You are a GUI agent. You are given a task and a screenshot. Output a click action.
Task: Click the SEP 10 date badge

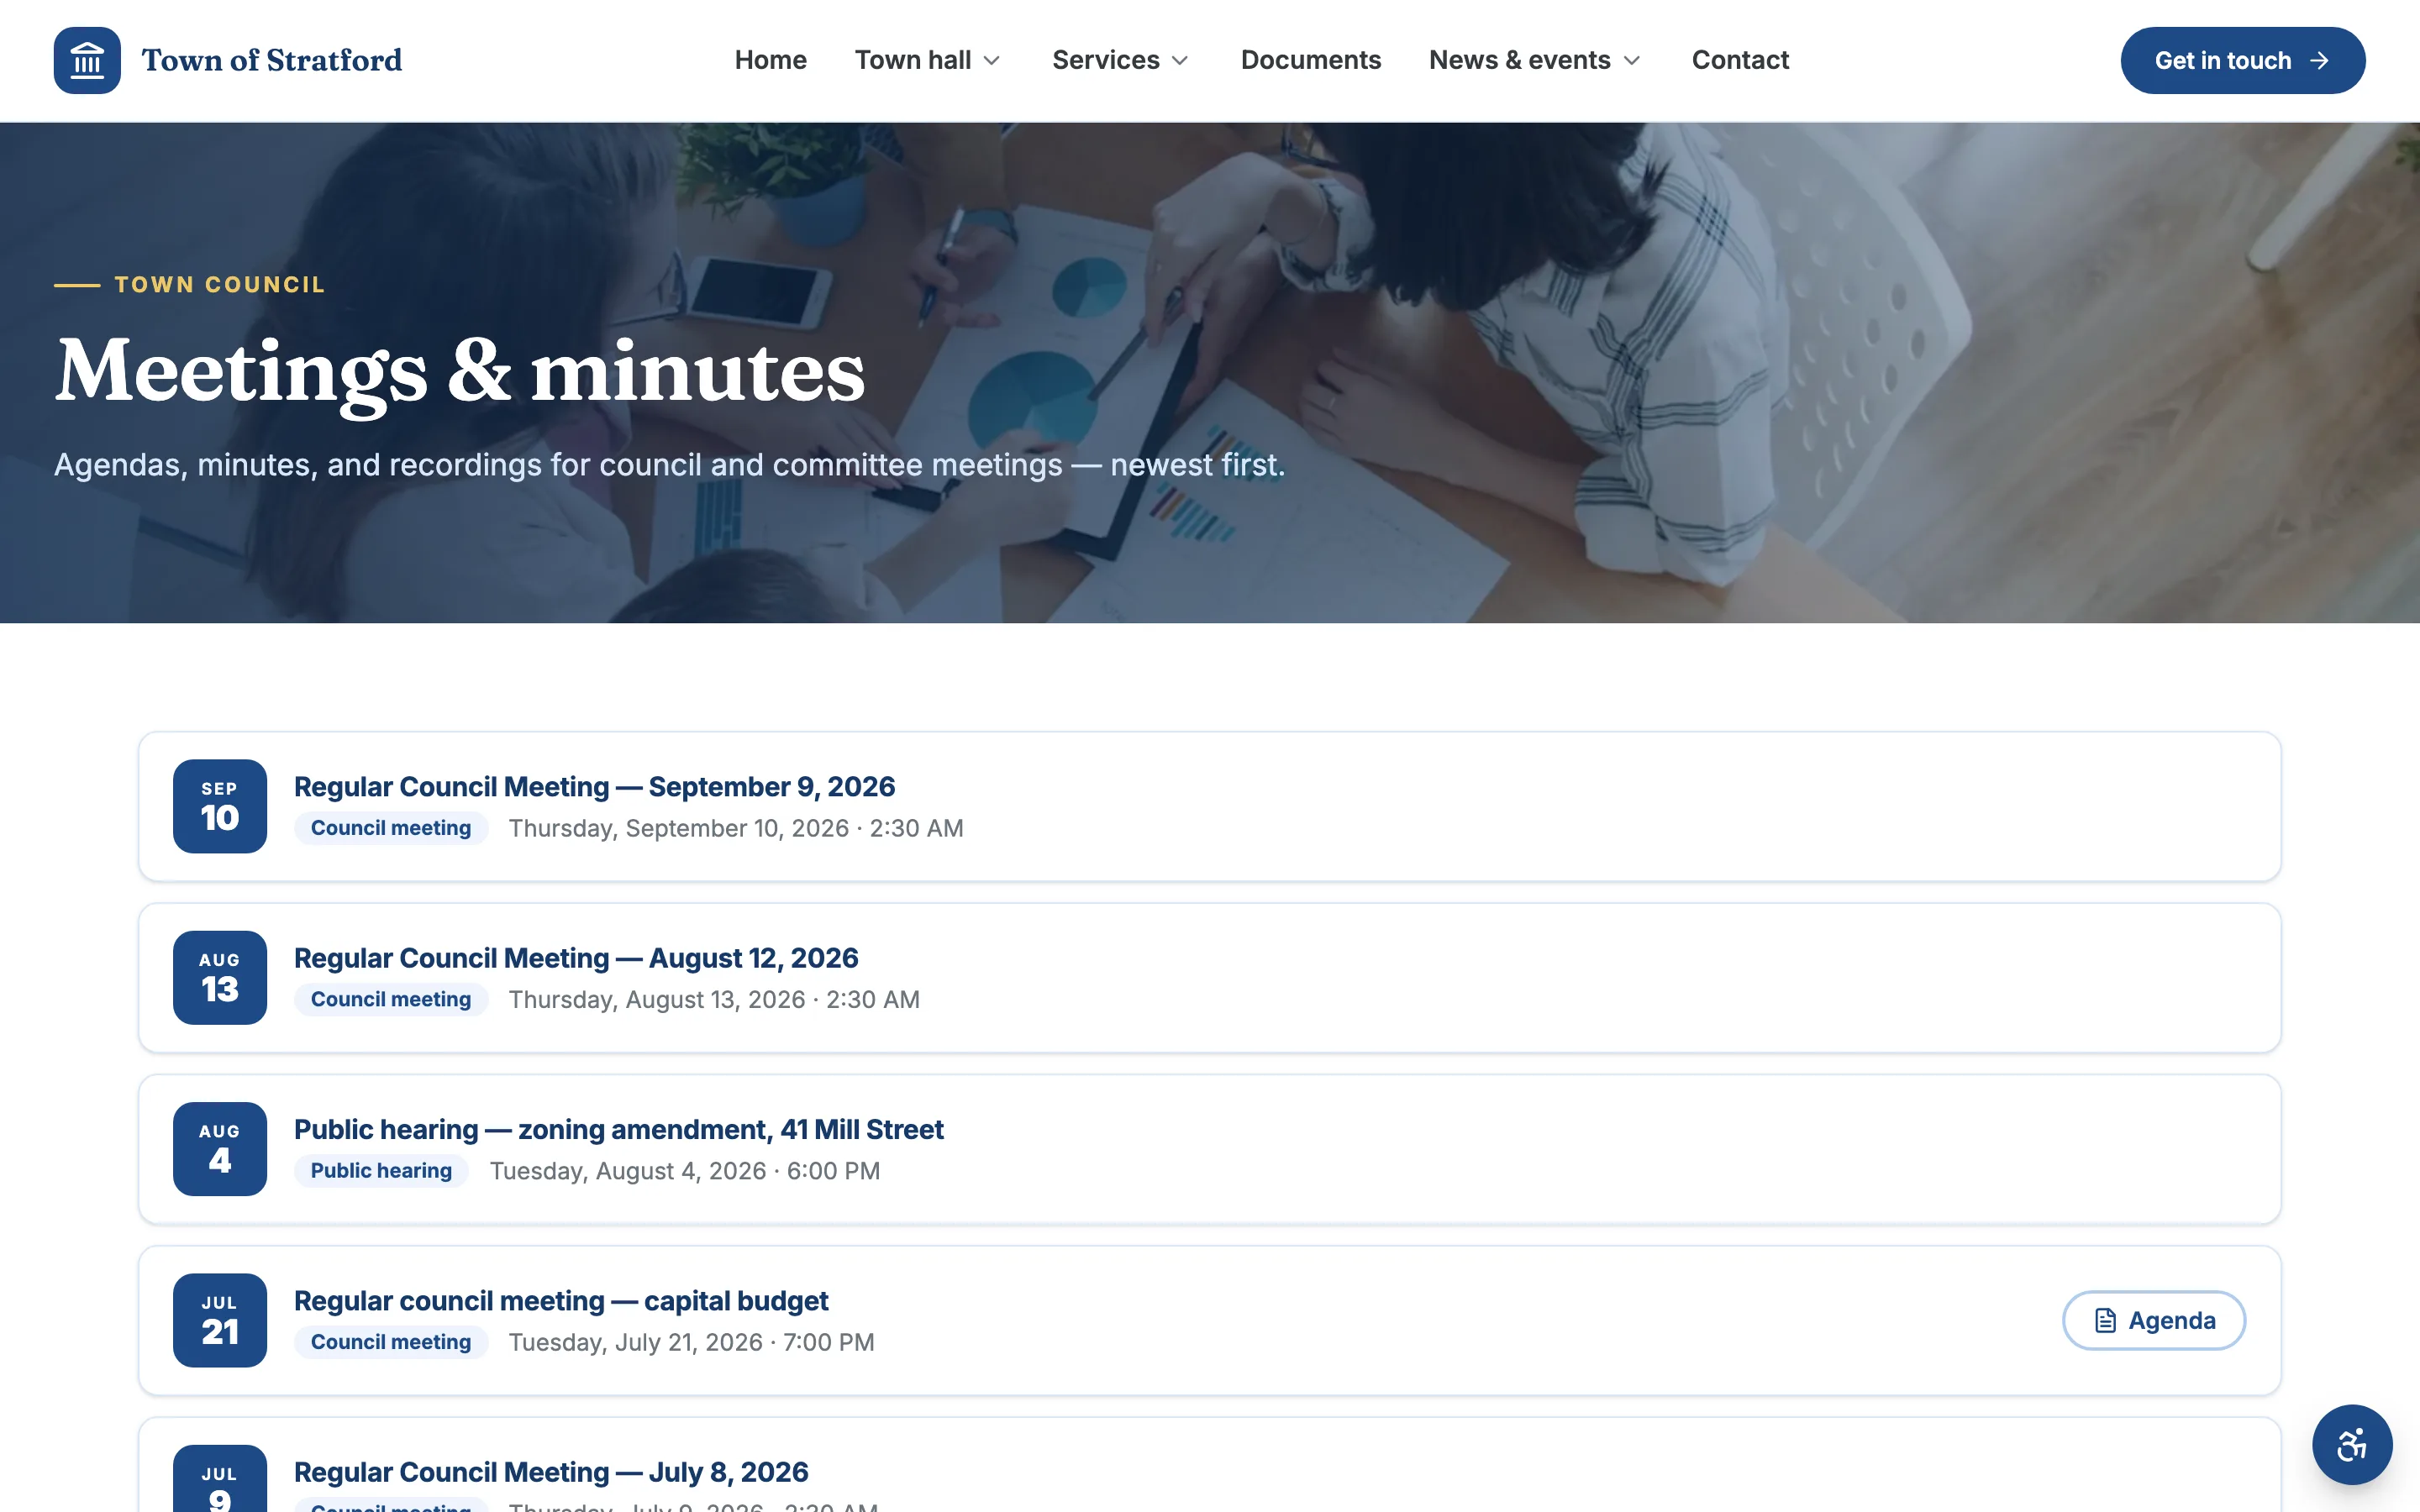pos(220,806)
